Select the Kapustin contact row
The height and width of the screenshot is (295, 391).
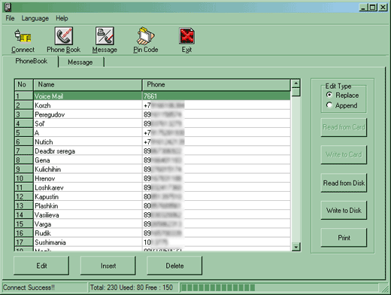pyautogui.click(x=153, y=196)
